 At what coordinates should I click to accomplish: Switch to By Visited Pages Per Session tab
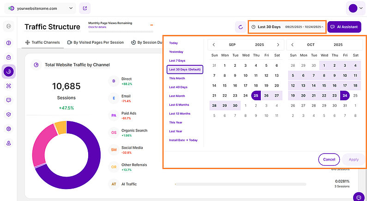(x=95, y=42)
